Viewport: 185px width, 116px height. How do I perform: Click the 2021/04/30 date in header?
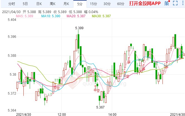tap(11, 12)
